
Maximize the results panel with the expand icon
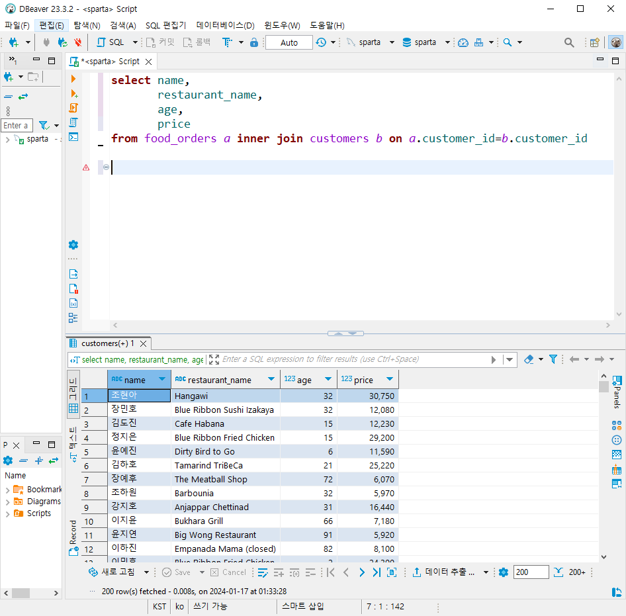pyautogui.click(x=214, y=359)
